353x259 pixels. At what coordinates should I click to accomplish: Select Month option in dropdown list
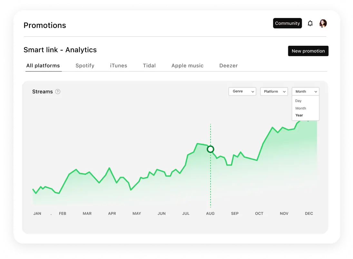pos(301,108)
